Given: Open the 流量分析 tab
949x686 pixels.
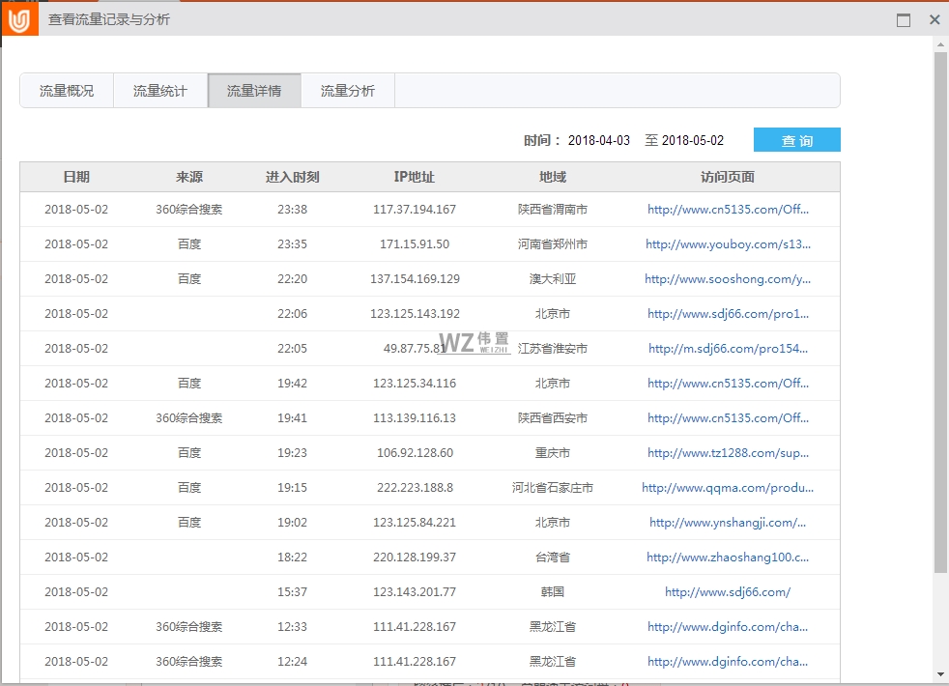Looking at the screenshot, I should tap(347, 90).
